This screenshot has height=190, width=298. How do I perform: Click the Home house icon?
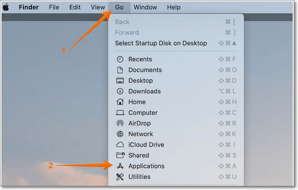pyautogui.click(x=120, y=102)
